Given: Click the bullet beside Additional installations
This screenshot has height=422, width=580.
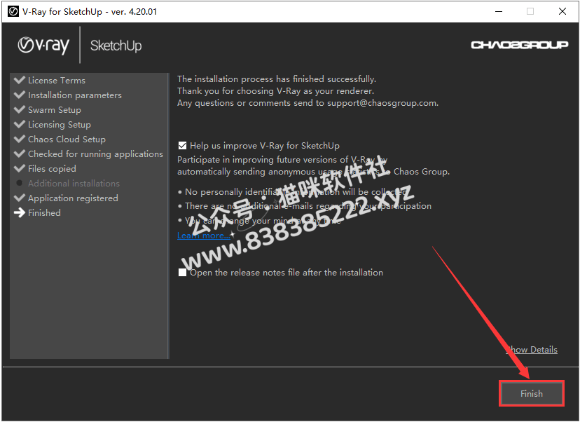Looking at the screenshot, I should (x=19, y=183).
